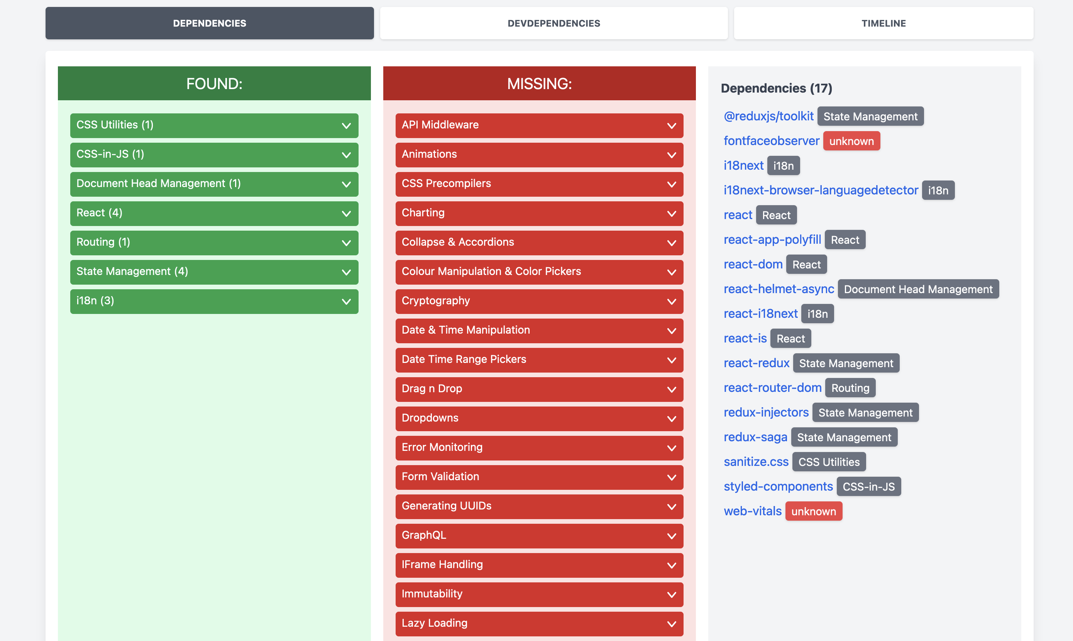Select the DEPENDENCIES tab
Screen dimensions: 1073x641
click(x=209, y=23)
